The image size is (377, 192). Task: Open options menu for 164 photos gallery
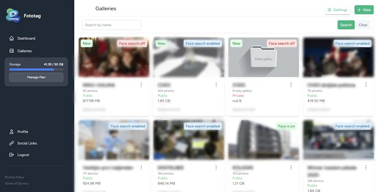tap(216, 167)
